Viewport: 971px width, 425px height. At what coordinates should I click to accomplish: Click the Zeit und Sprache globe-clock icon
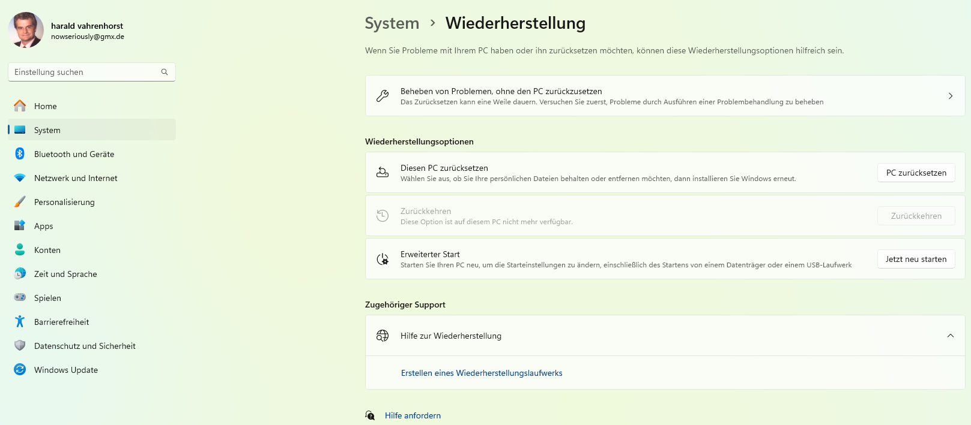20,274
